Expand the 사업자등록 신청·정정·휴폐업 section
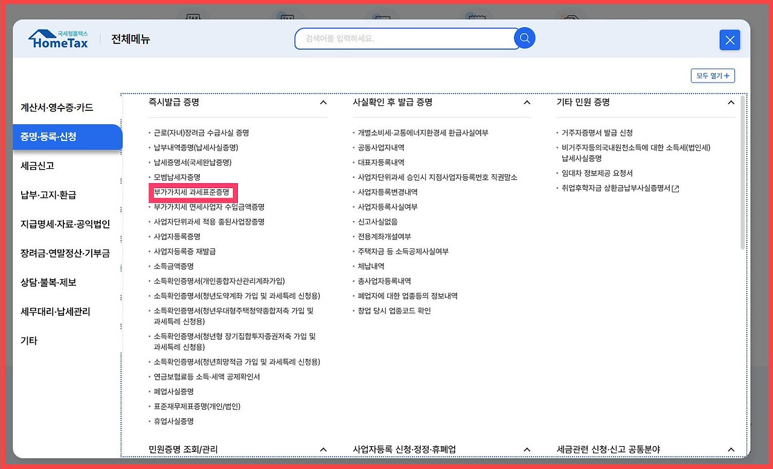The height and width of the screenshot is (469, 773). [527, 449]
